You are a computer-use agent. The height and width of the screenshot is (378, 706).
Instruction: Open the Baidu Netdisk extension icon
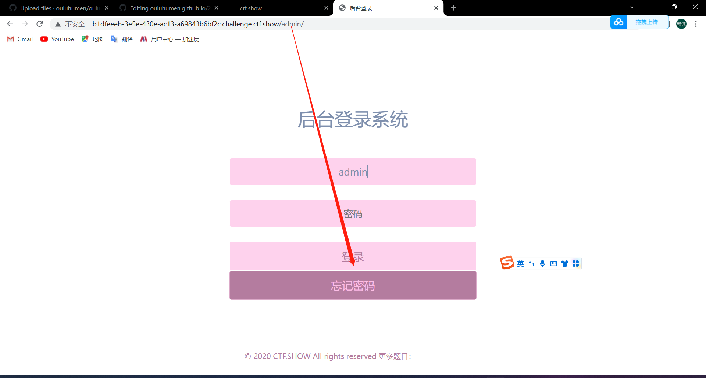click(619, 22)
